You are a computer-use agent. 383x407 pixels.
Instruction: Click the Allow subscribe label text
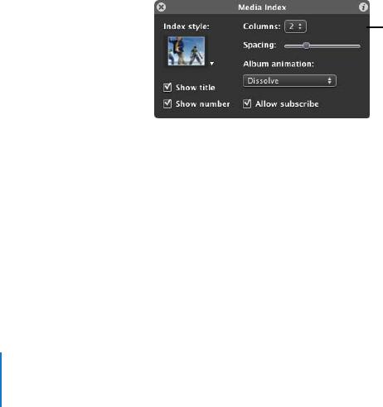pyautogui.click(x=287, y=104)
